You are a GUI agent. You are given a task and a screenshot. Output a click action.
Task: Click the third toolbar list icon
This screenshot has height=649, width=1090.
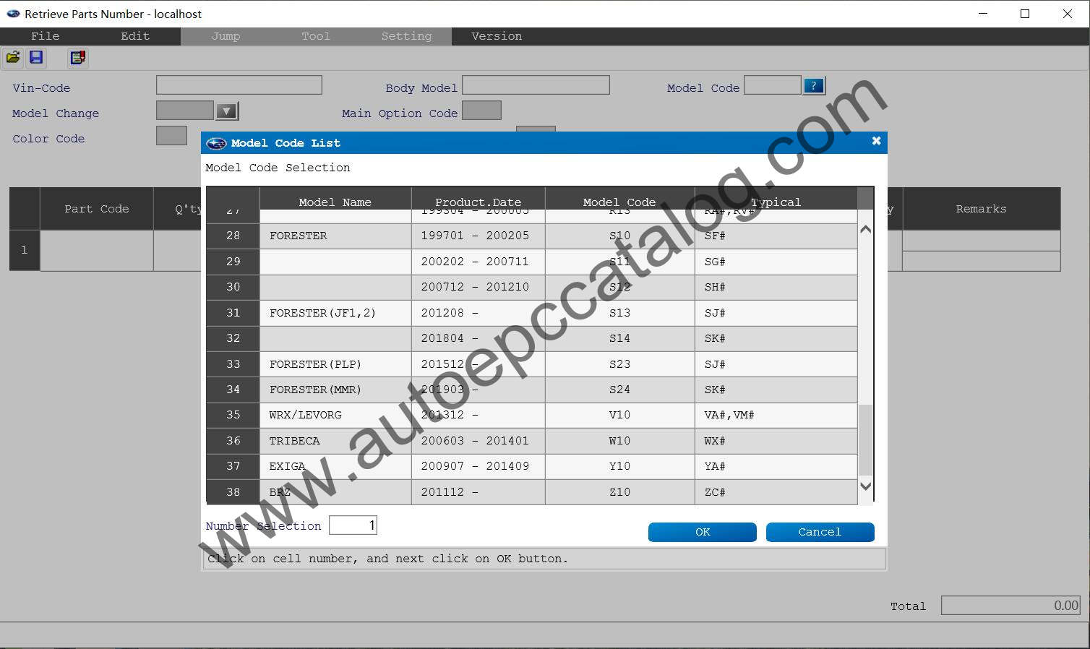78,58
